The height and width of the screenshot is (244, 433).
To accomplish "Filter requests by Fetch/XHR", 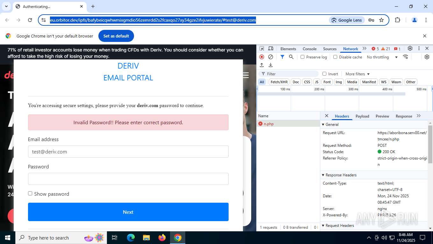I will (279, 82).
